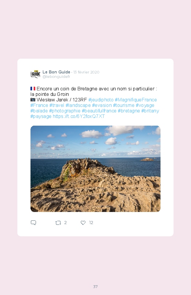Click the French flag emoji
This screenshot has width=191, height=295.
pos(33,89)
